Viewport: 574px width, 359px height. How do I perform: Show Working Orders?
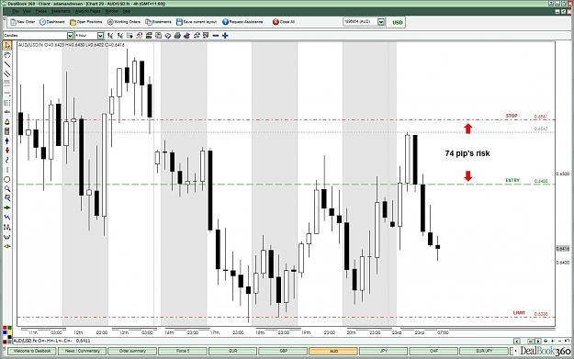coord(124,22)
